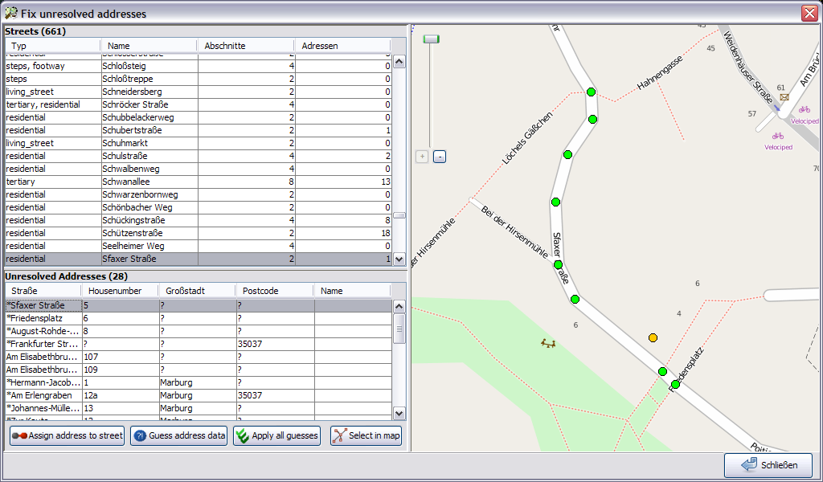This screenshot has width=823, height=482.
Task: Click Assign address to street button
Action: 67,436
